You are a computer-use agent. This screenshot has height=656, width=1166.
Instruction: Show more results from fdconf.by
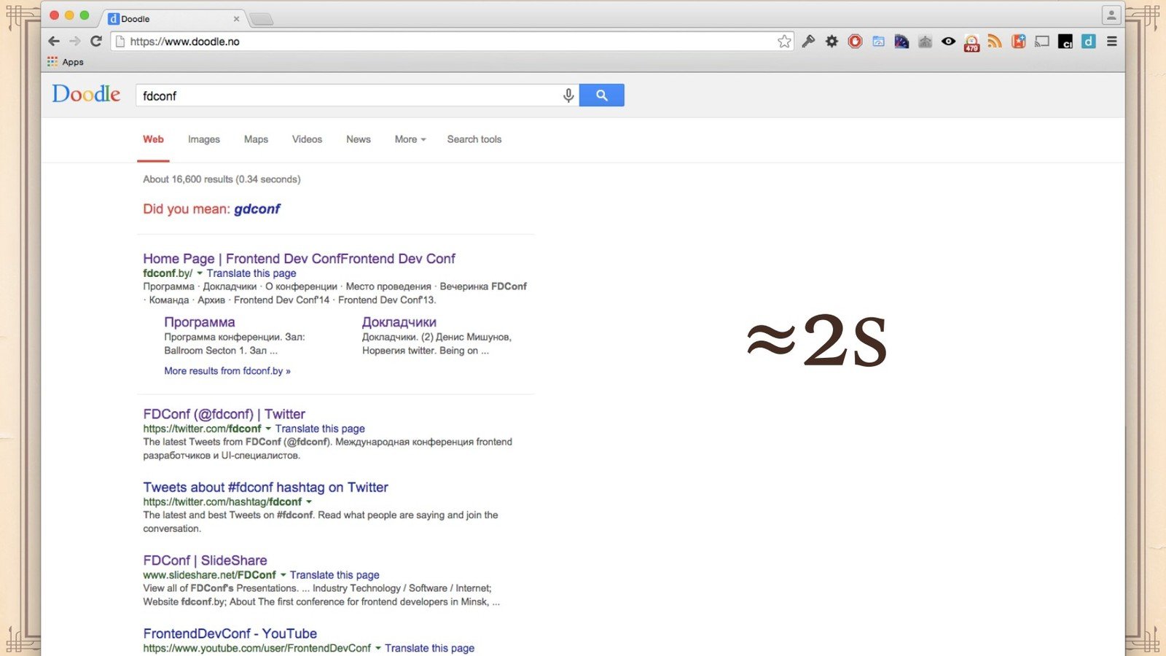tap(227, 371)
